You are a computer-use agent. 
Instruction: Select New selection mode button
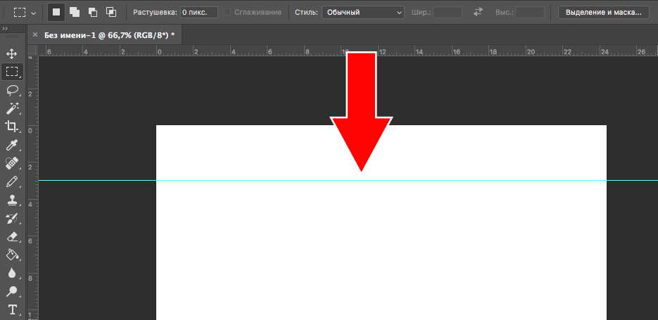(56, 12)
